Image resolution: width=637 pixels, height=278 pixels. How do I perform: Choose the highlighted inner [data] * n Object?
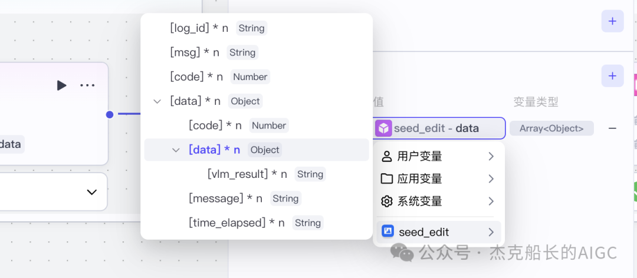tap(257, 150)
